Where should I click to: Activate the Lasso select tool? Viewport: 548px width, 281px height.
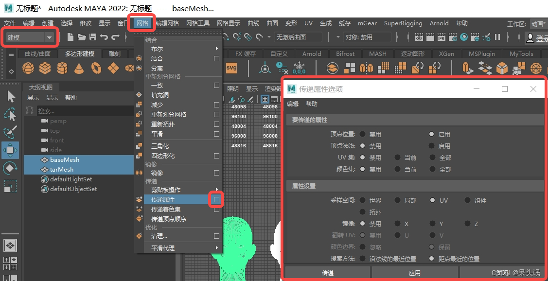tap(11, 114)
